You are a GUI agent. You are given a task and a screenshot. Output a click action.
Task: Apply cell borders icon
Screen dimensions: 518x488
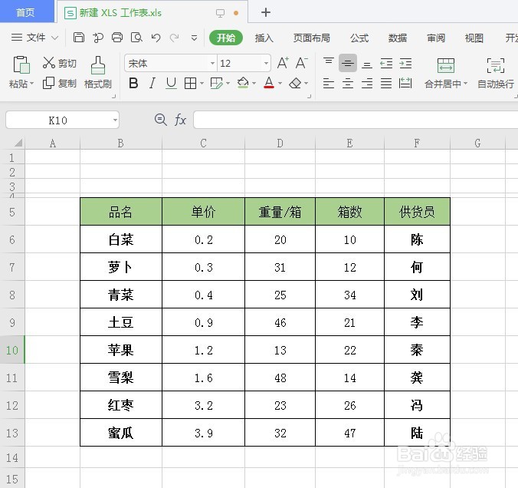click(x=190, y=84)
